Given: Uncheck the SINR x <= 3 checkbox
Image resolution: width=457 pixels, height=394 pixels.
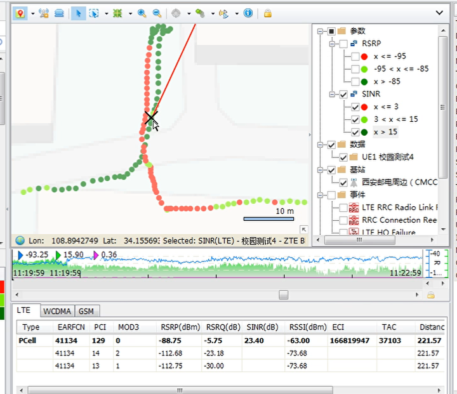Looking at the screenshot, I should pos(355,107).
